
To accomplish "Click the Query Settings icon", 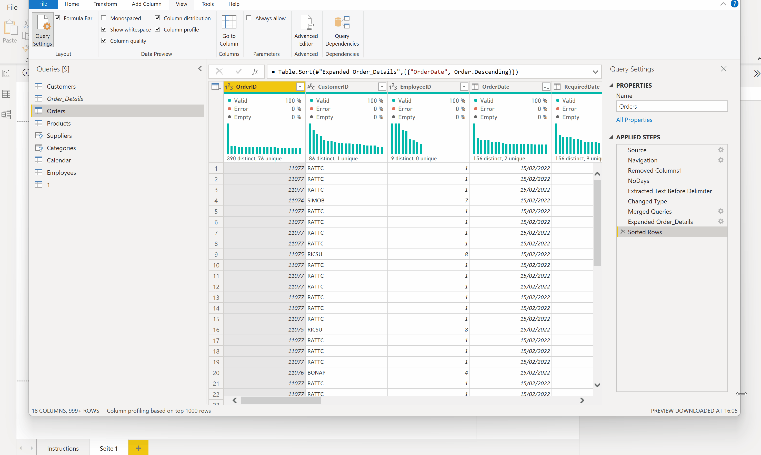I will pos(42,29).
